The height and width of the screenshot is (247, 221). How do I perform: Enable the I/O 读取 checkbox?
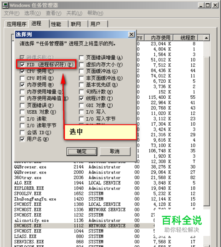point(22,119)
